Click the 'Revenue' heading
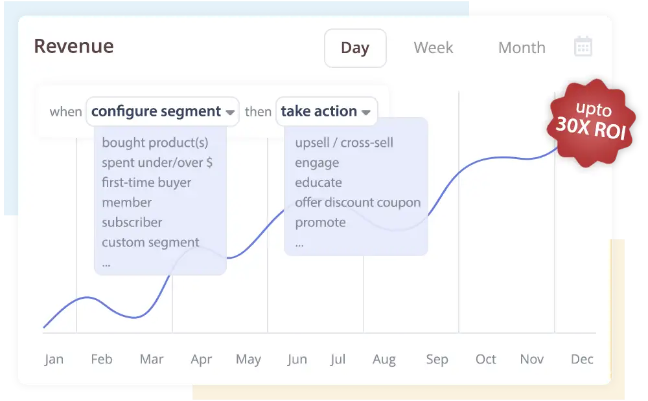Viewport: 648px width, 401px height. [x=74, y=46]
